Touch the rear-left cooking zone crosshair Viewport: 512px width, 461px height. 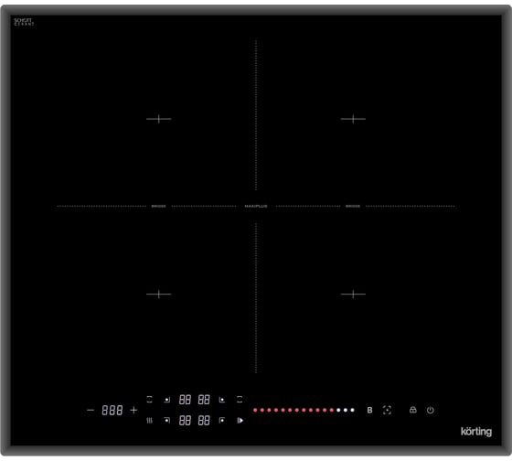coord(159,119)
